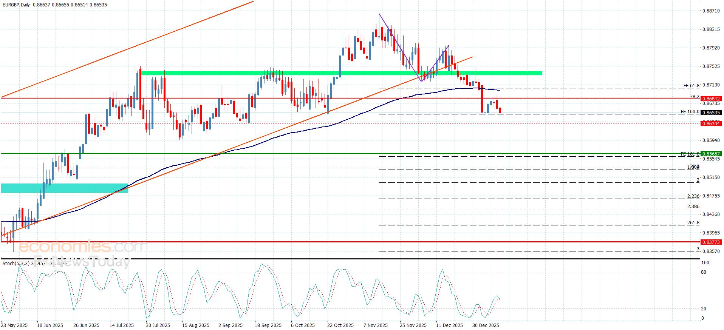724x330 pixels.
Task: Select the red 0.86842 price label
Action: click(711, 99)
